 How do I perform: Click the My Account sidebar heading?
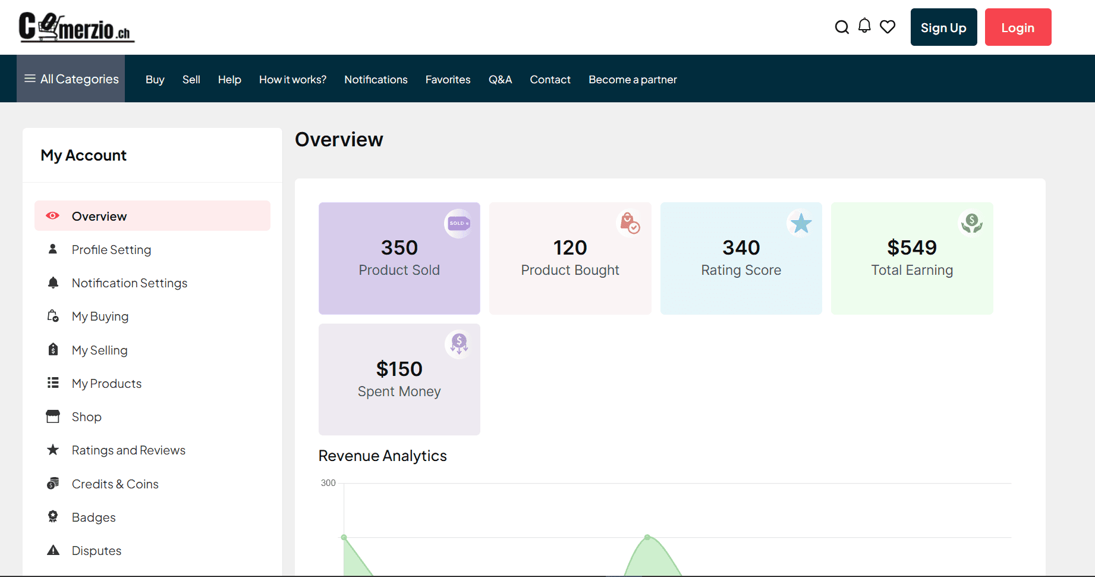[x=83, y=155]
